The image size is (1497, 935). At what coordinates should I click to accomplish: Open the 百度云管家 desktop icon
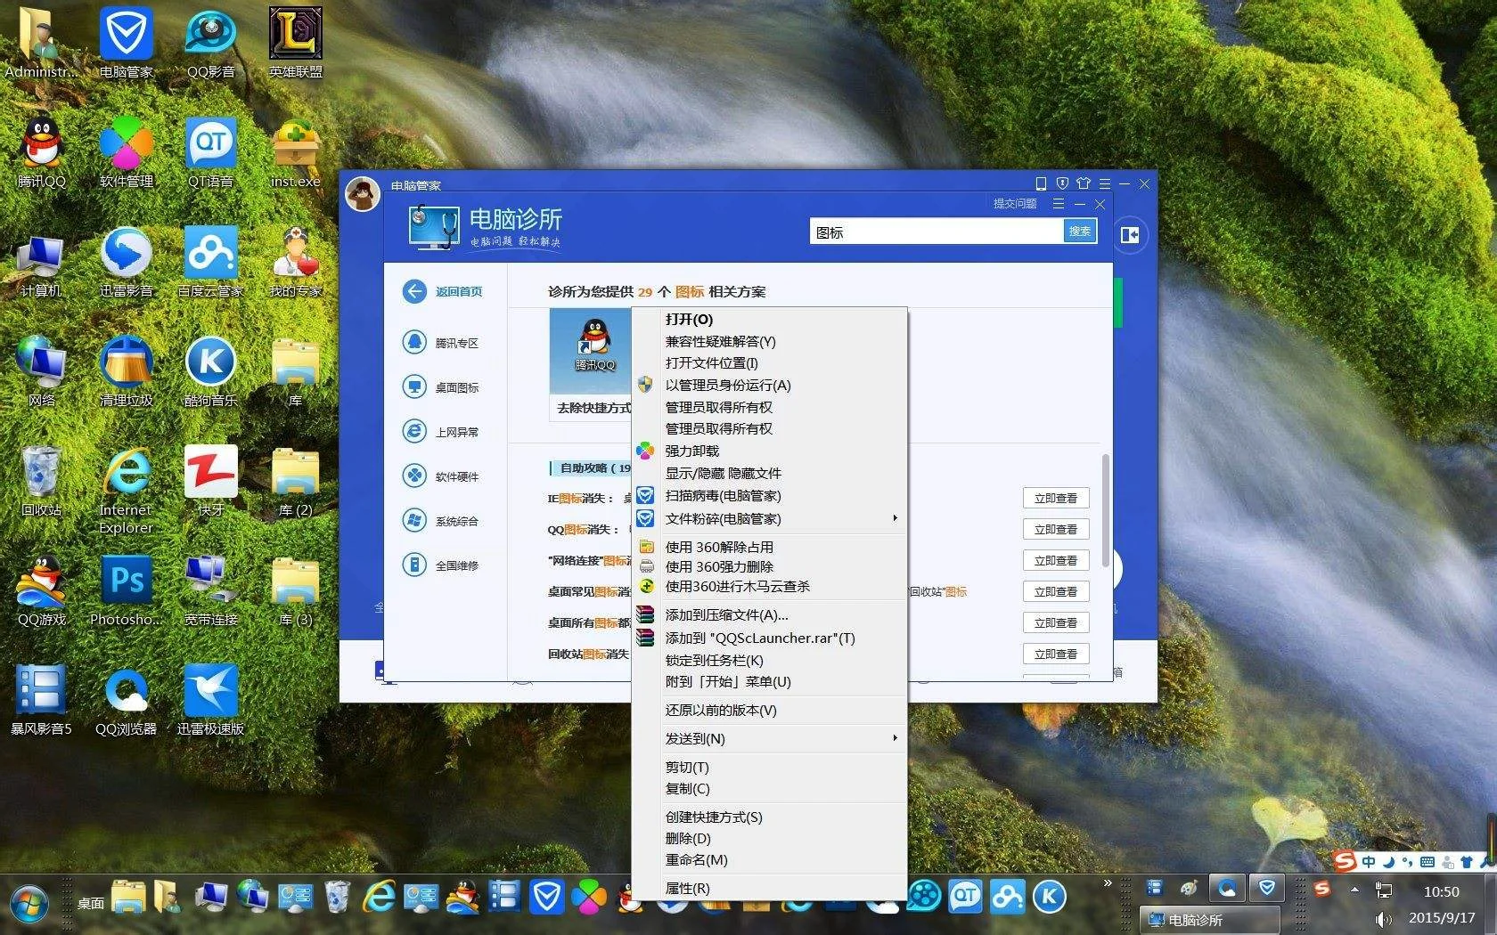click(x=210, y=261)
